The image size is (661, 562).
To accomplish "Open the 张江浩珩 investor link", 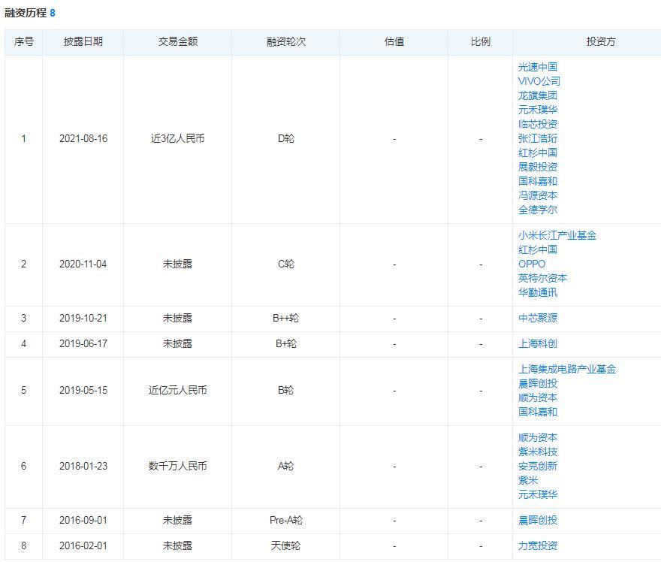I will click(537, 138).
